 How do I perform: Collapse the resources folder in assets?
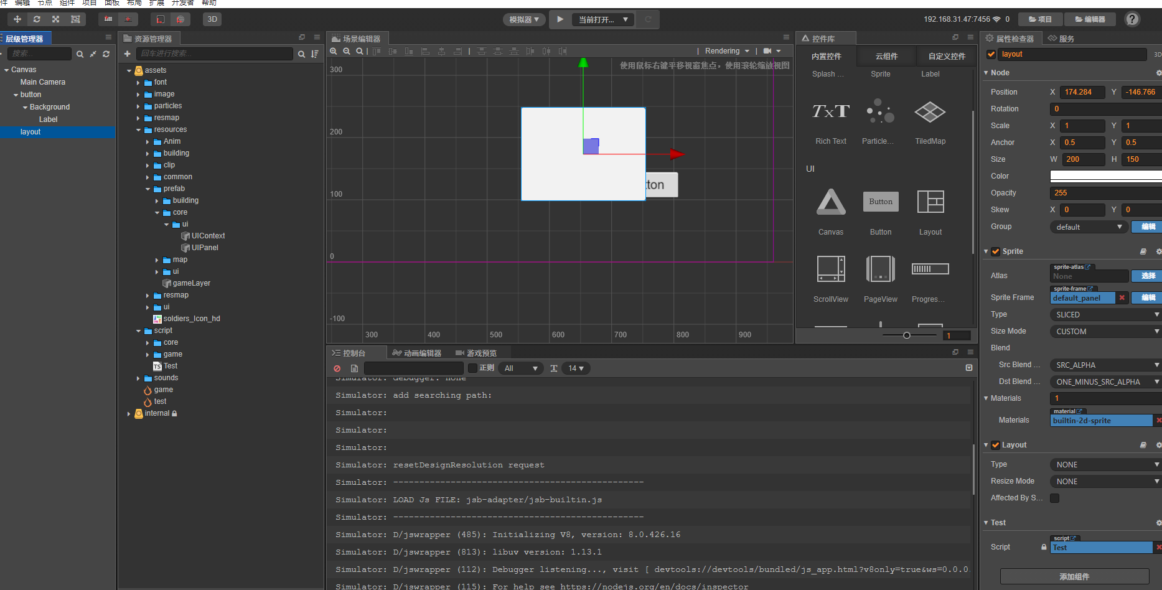[139, 130]
